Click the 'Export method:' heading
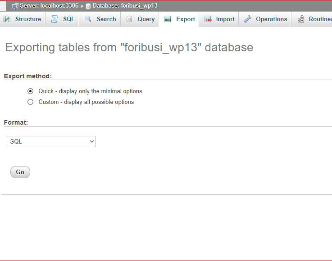Image resolution: width=332 pixels, height=261 pixels. coord(28,76)
